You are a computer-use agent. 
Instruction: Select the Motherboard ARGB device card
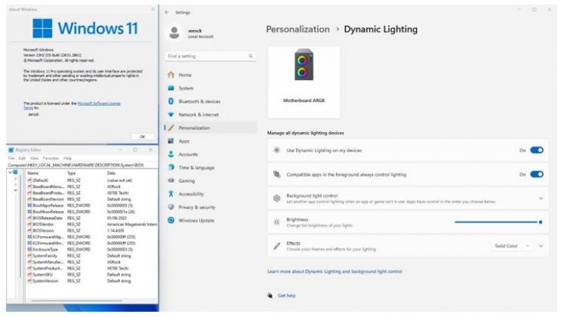pyautogui.click(x=304, y=82)
